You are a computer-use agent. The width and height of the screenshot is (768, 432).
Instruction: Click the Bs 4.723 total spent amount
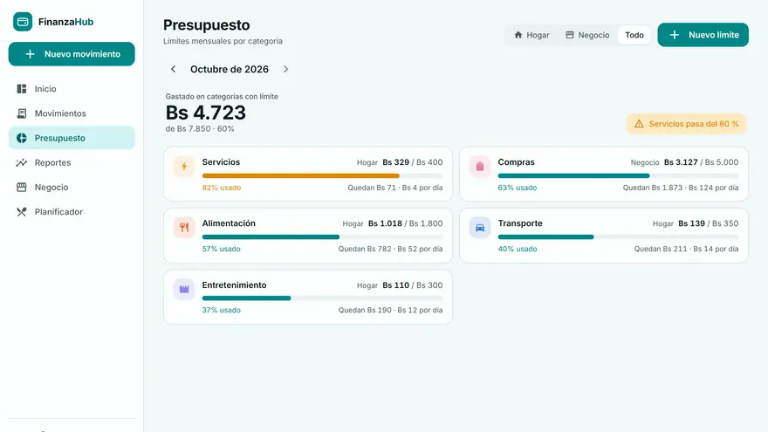(x=206, y=113)
